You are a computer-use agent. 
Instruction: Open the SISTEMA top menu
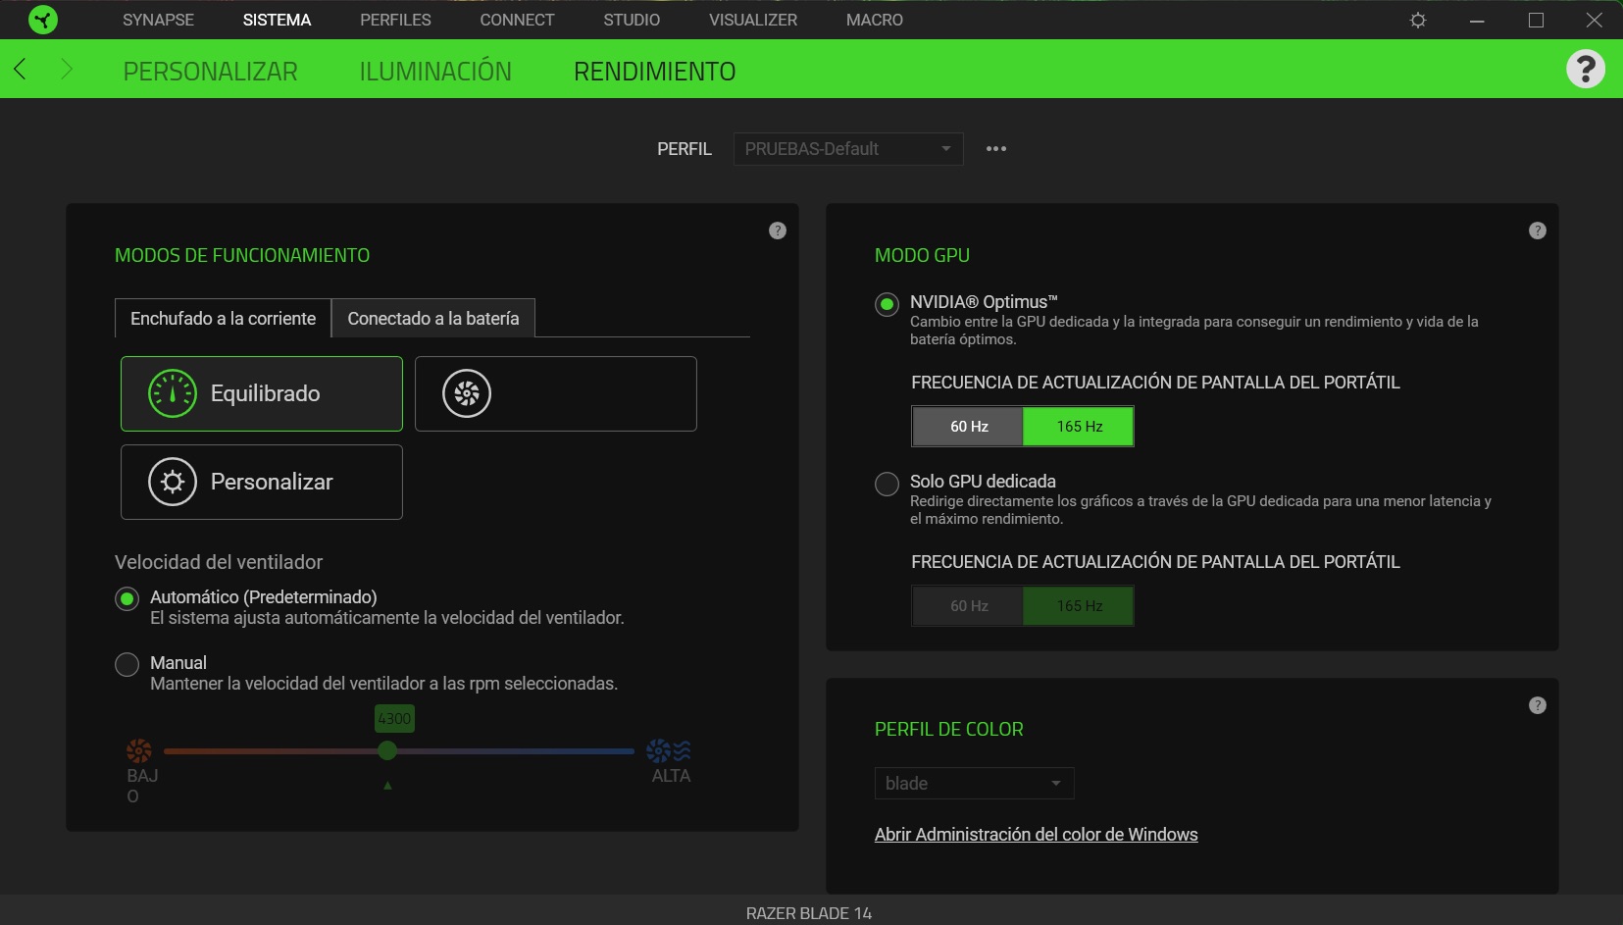[x=277, y=20]
